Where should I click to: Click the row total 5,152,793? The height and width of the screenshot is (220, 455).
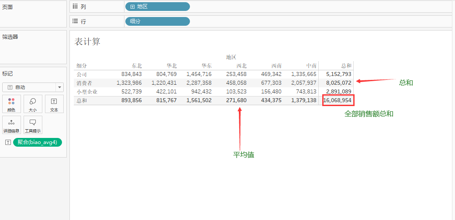point(339,74)
